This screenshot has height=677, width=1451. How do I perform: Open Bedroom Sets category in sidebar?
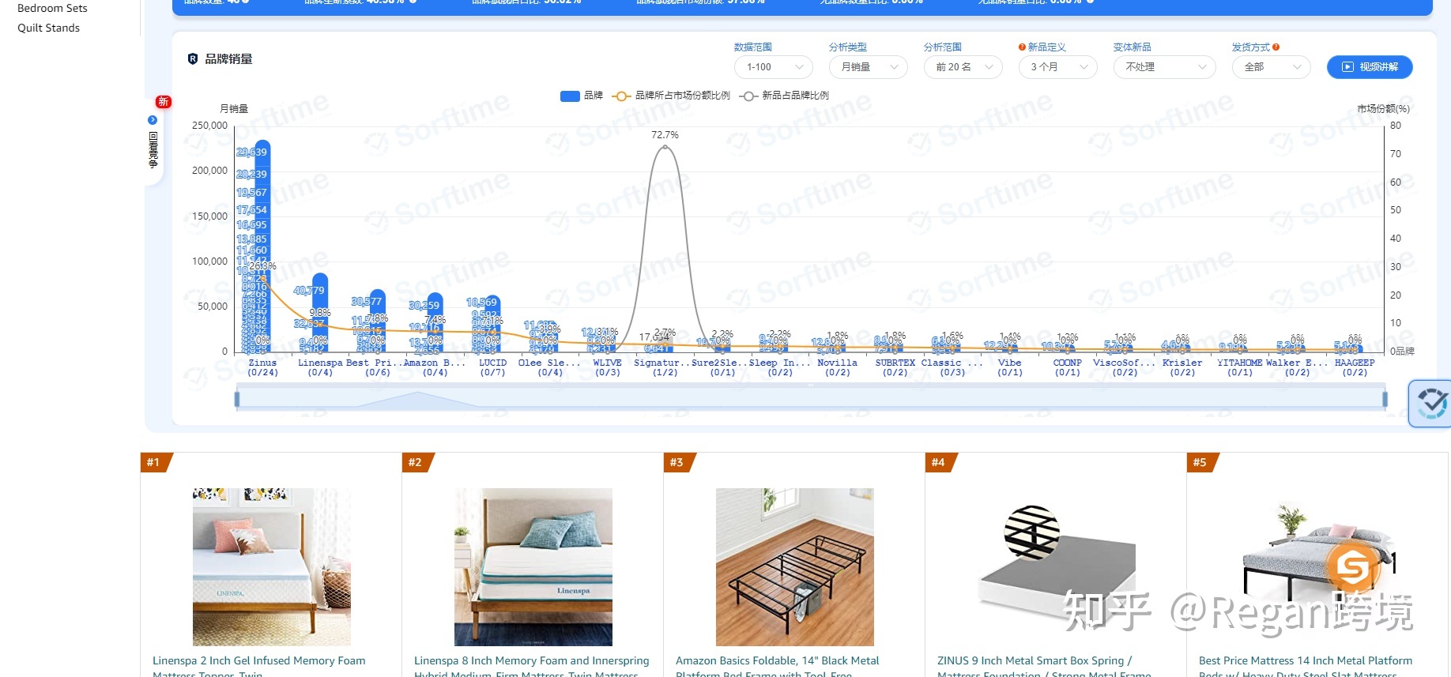click(52, 8)
